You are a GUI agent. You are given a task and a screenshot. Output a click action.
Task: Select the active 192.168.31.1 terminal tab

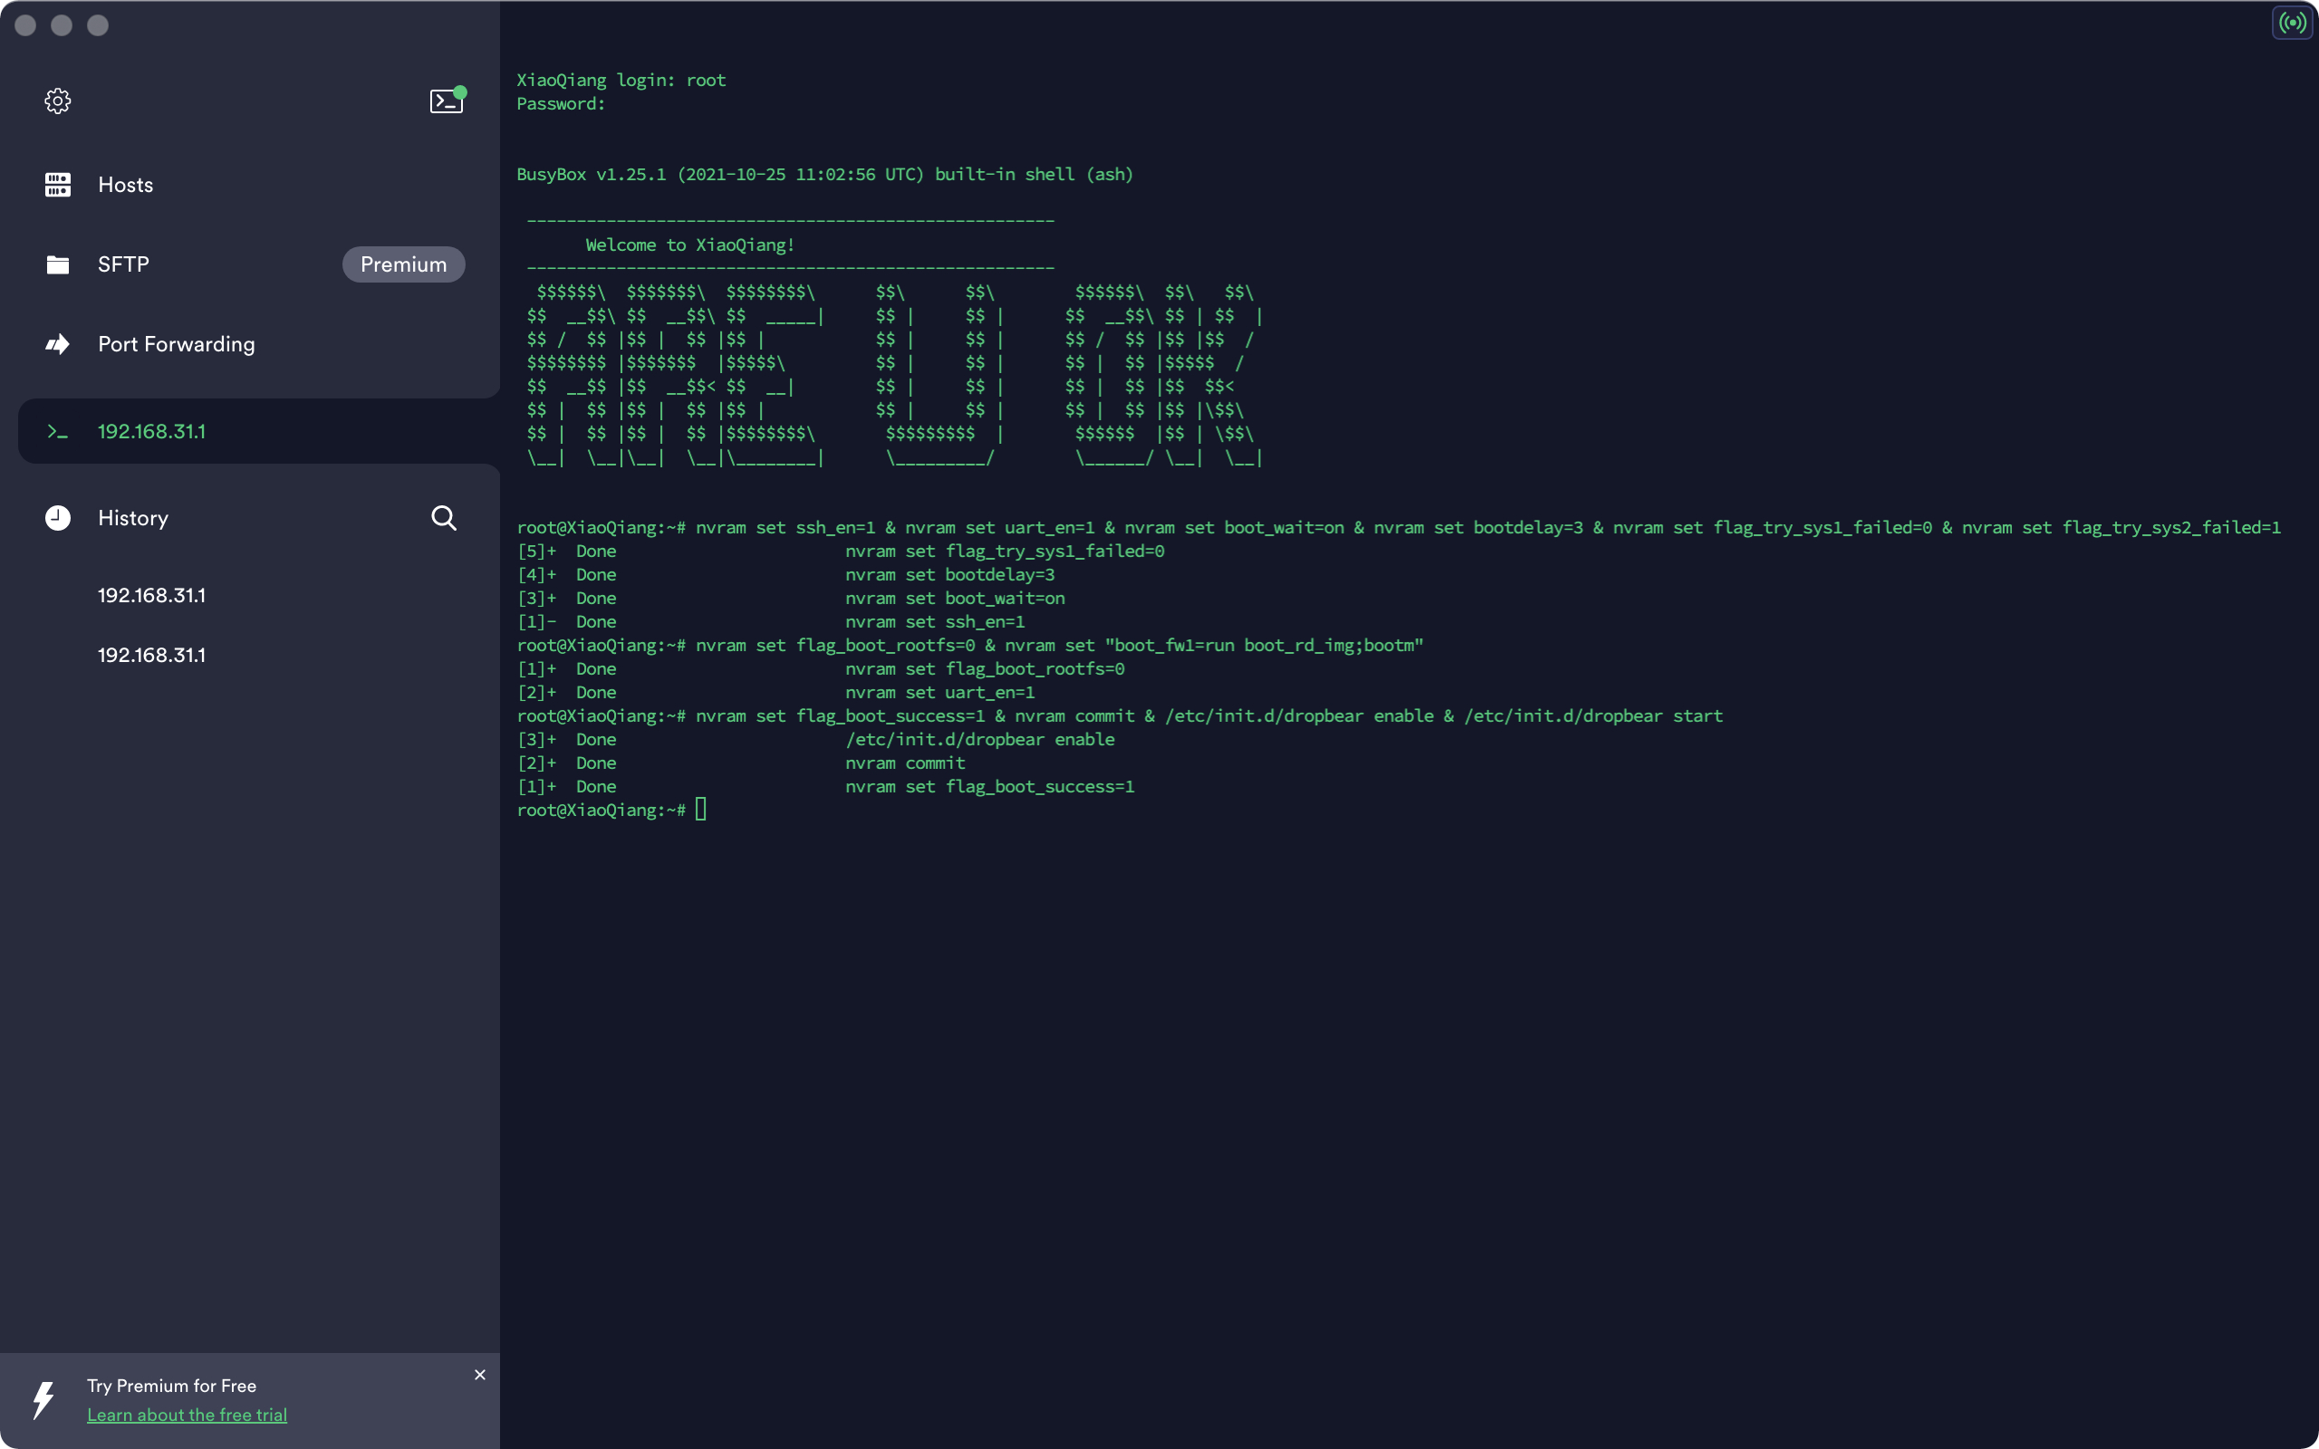[x=151, y=432]
